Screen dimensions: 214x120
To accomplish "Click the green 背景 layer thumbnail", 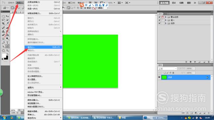I will (x=164, y=77).
